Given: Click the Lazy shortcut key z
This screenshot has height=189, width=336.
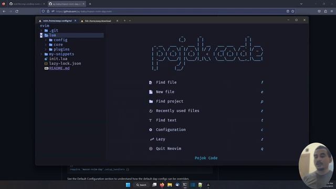Looking at the screenshot, I should [262, 139].
